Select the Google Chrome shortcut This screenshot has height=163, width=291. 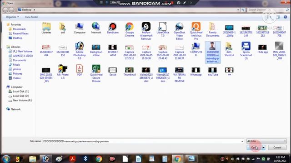pyautogui.click(x=129, y=29)
